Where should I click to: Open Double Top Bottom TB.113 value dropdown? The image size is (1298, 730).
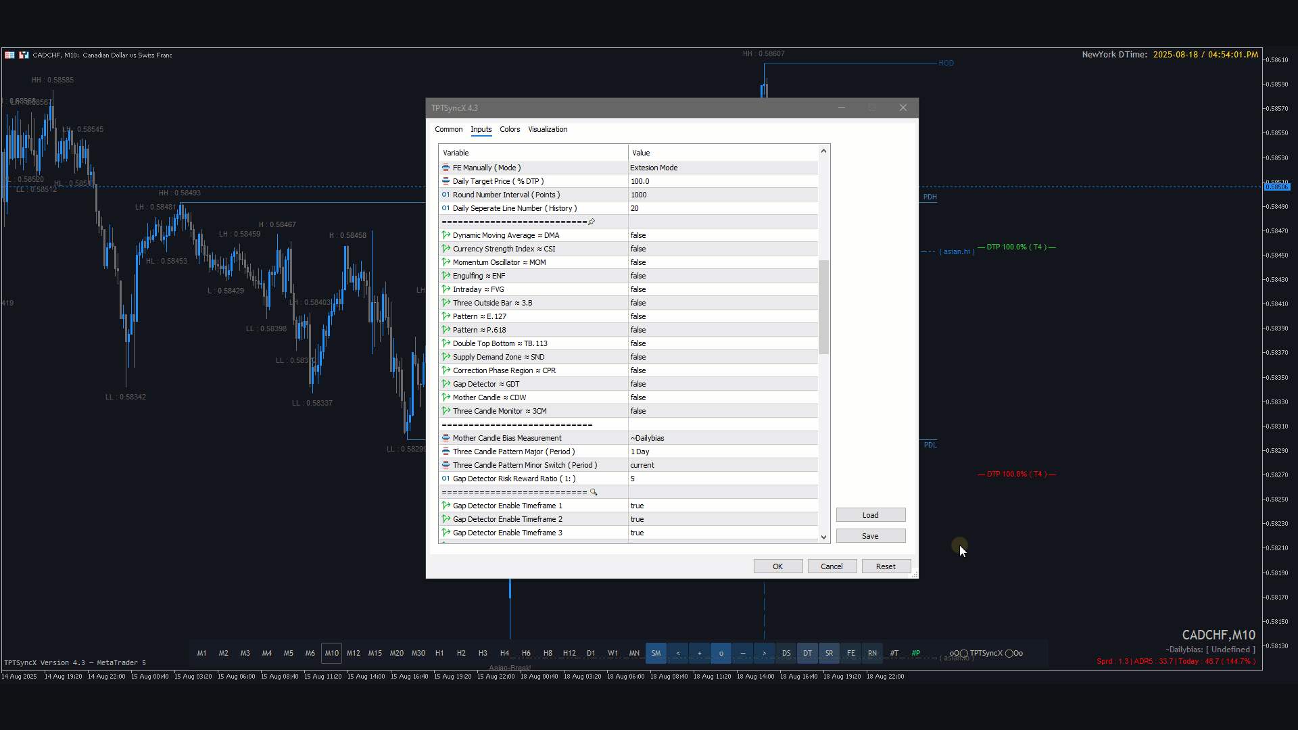[x=723, y=343]
